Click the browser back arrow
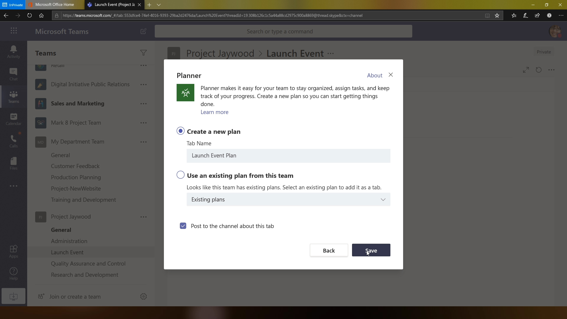 point(6,15)
